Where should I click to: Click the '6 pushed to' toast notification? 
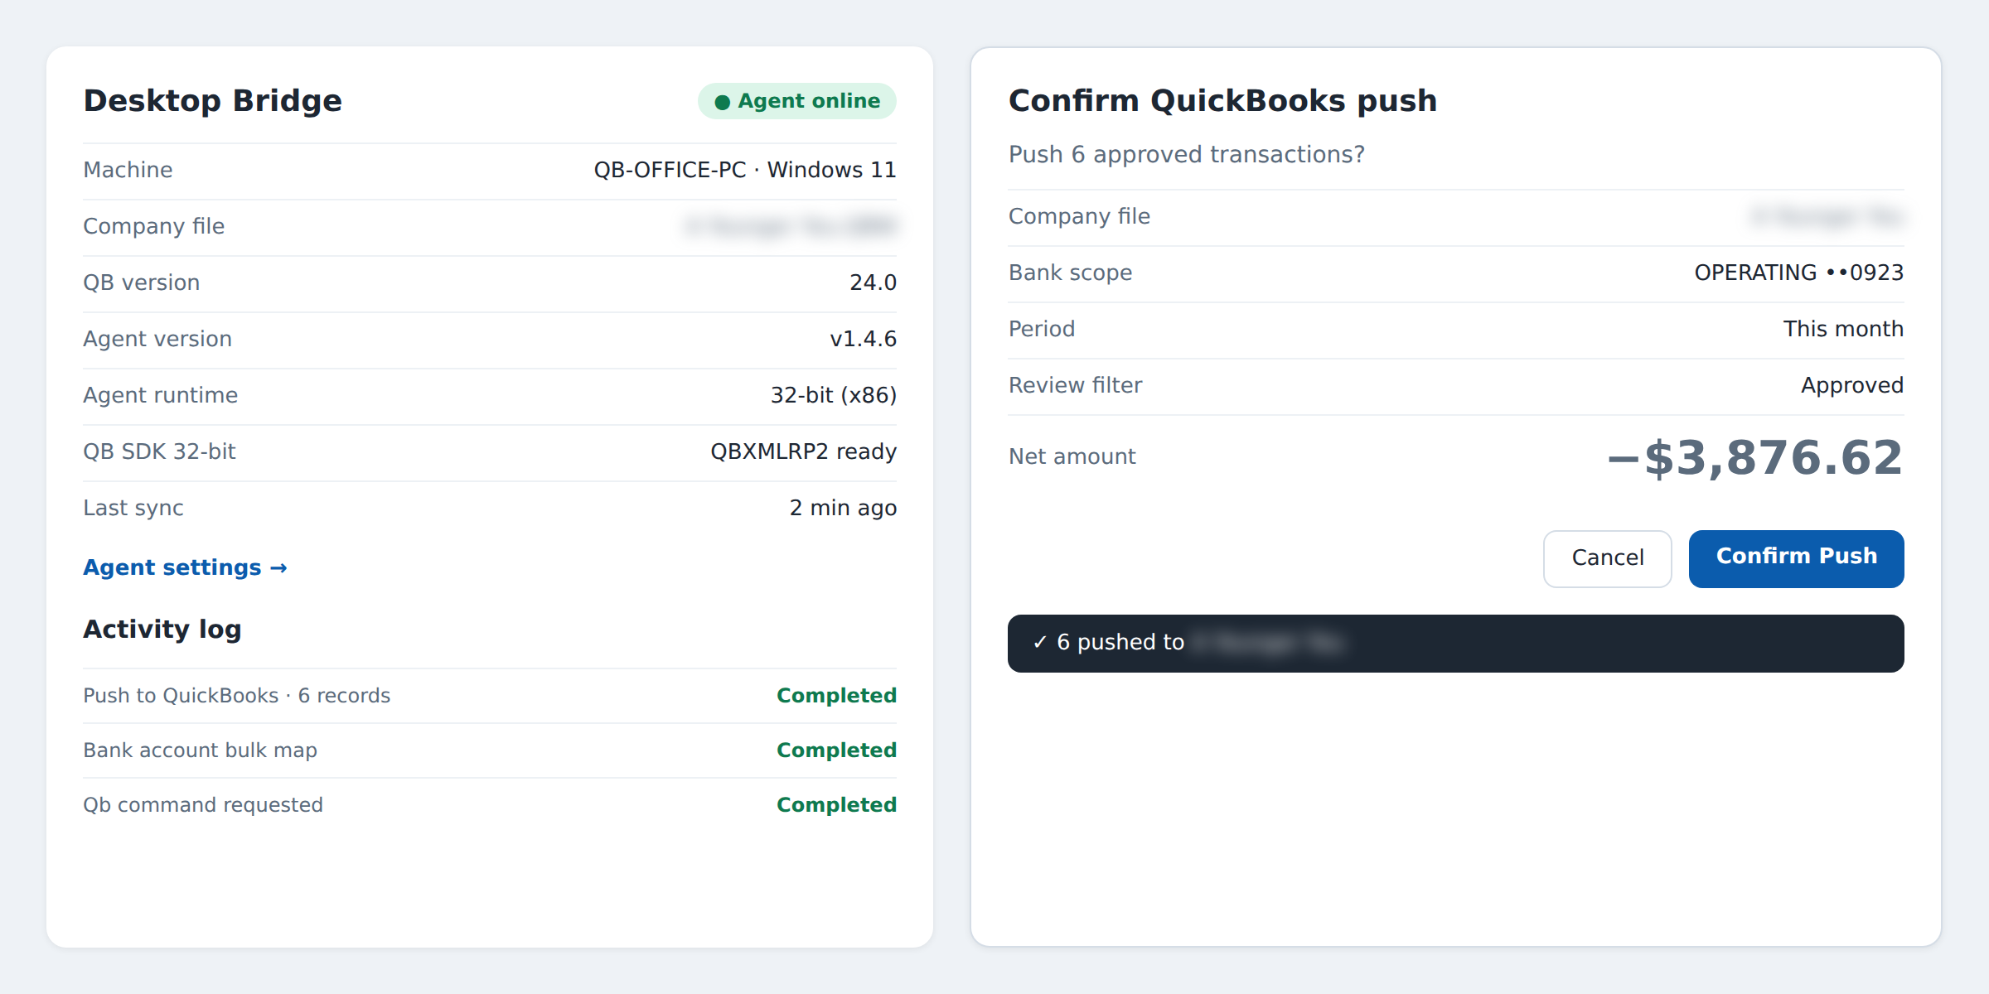coord(1455,643)
